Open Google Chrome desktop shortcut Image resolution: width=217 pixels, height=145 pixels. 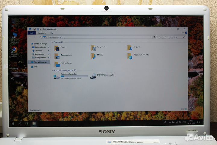tap(14, 52)
